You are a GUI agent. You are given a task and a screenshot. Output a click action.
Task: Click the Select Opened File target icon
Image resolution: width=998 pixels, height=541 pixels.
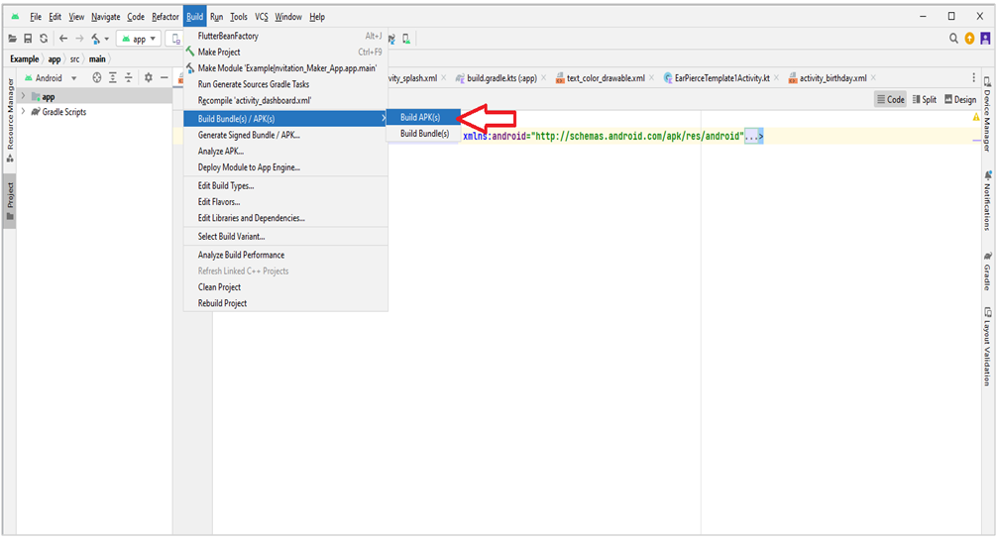tap(97, 77)
